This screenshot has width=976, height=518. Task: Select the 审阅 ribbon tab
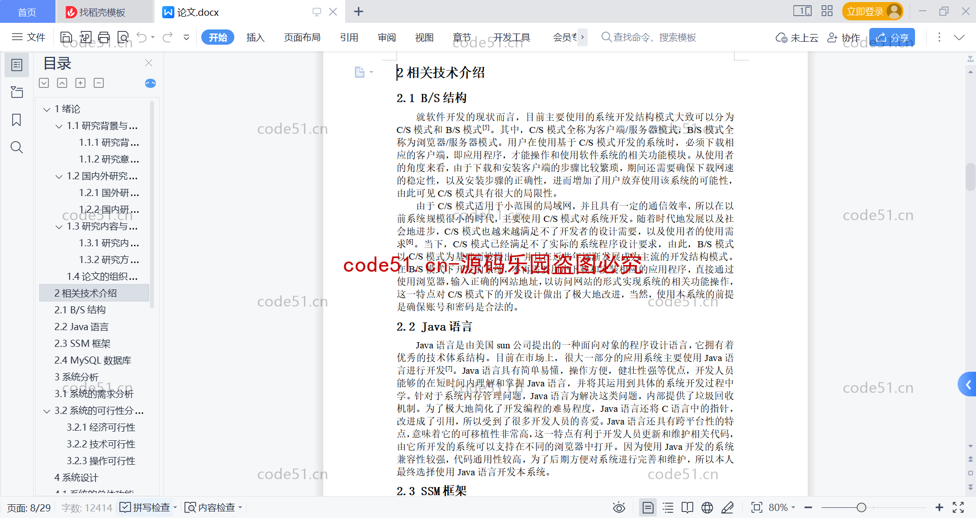(x=387, y=37)
